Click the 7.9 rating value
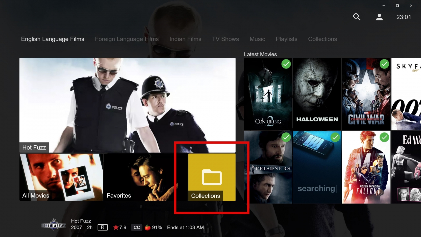Viewport: 421px width, 237px height. coord(123,228)
